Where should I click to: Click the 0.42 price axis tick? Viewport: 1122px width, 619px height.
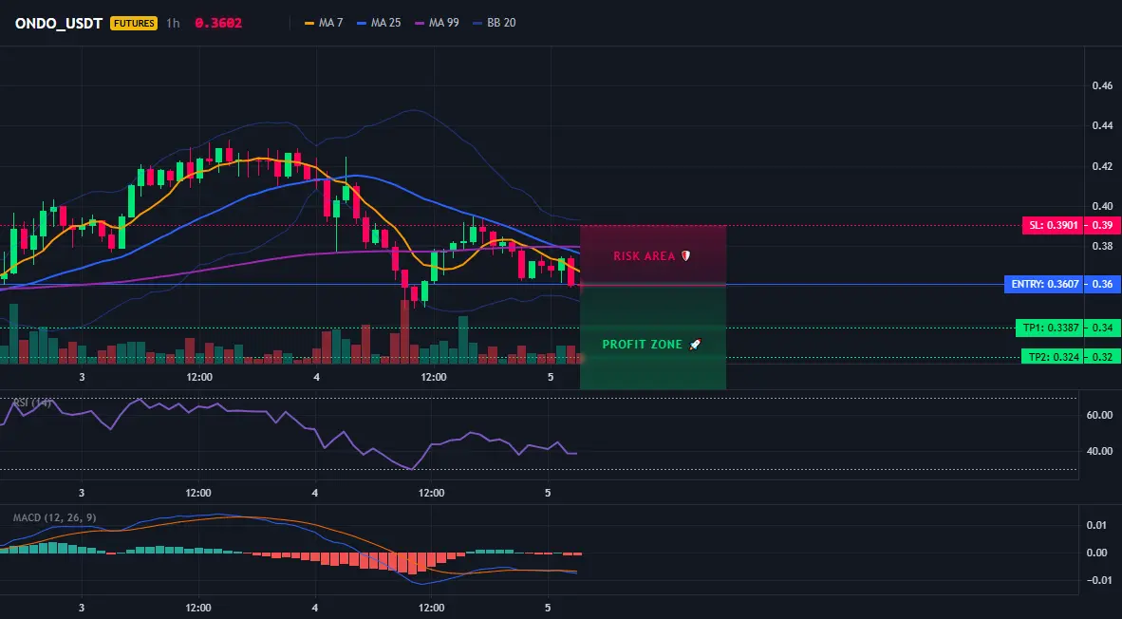pos(1102,166)
